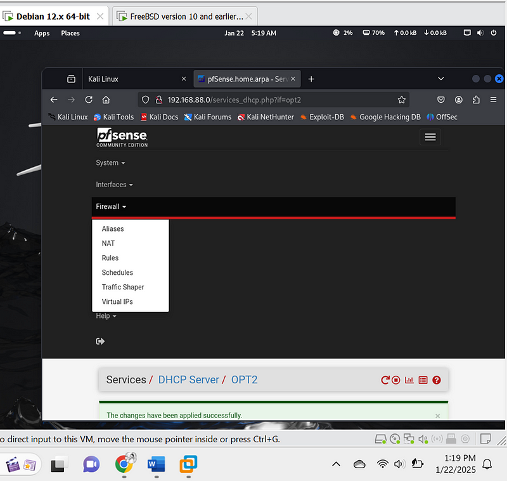Click the DHCP Server breadcrumb link
Viewport: 507px width, 481px height.
point(188,379)
